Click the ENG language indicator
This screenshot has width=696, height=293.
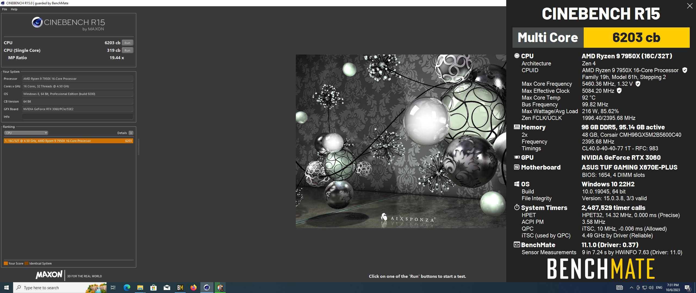(x=659, y=288)
